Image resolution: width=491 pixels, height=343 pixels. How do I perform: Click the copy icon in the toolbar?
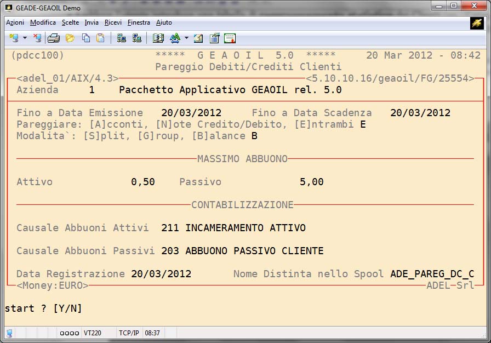(86, 38)
